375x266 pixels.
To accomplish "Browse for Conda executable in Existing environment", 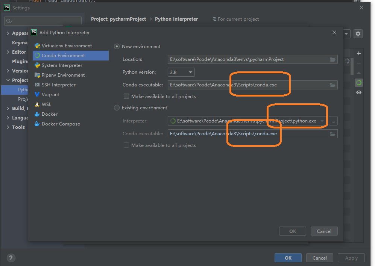I will coord(332,134).
